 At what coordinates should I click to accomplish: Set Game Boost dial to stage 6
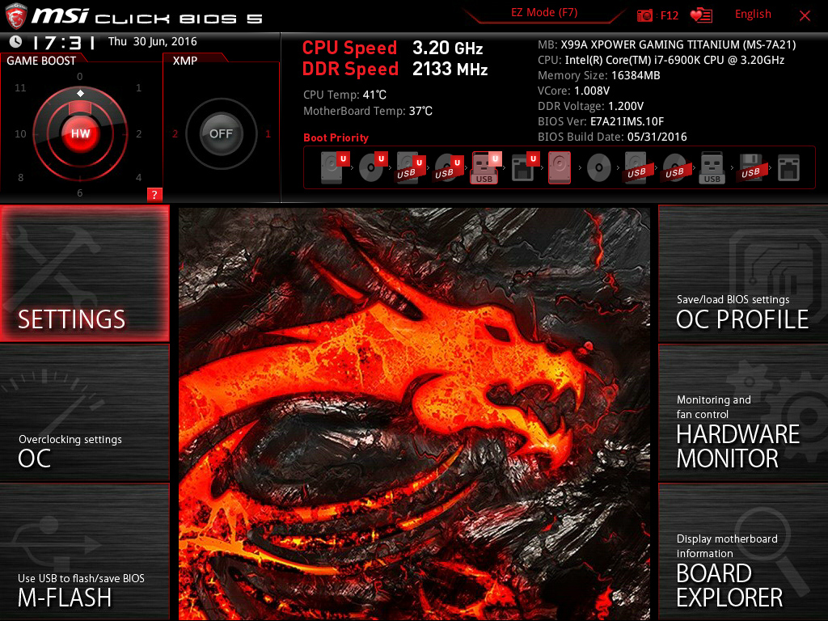pos(80,192)
